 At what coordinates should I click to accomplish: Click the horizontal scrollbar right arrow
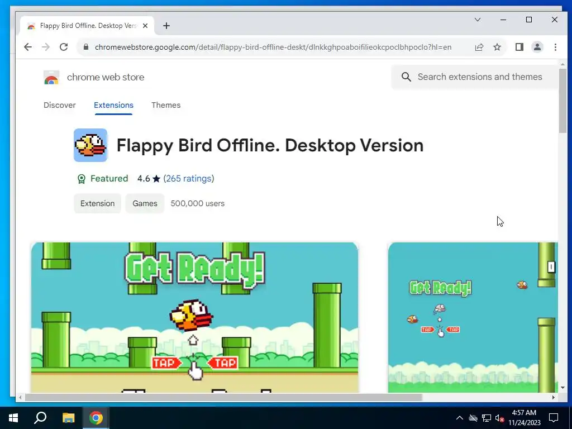[x=554, y=397]
